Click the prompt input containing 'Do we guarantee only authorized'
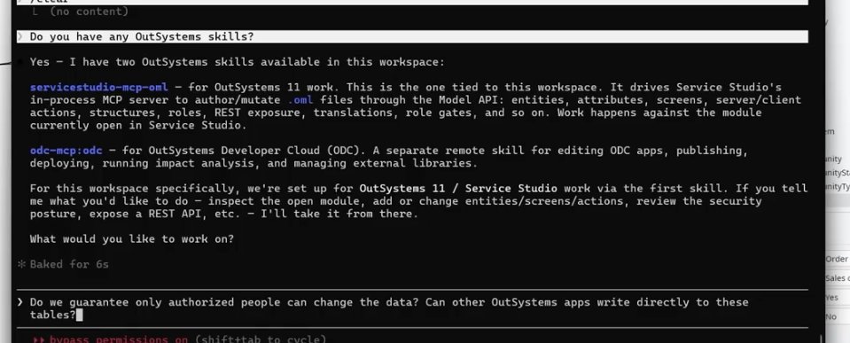 pos(412,308)
